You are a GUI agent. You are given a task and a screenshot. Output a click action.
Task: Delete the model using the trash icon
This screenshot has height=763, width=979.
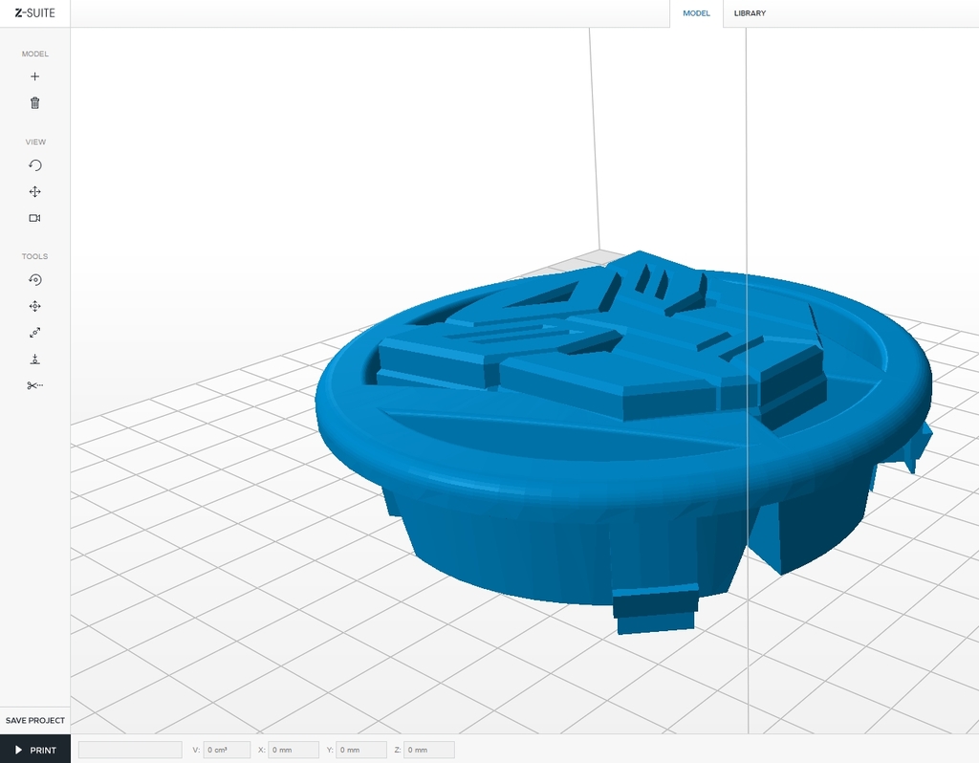point(34,102)
